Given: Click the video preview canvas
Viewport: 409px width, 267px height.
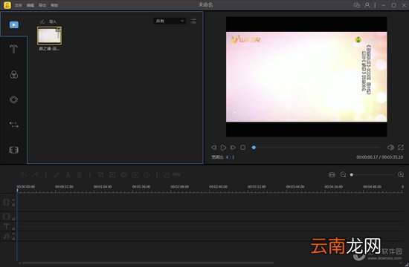Looking at the screenshot, I should (306, 77).
